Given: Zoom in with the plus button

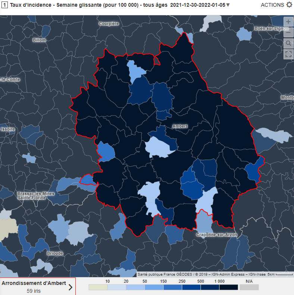Looking at the screenshot, I should [x=288, y=22].
